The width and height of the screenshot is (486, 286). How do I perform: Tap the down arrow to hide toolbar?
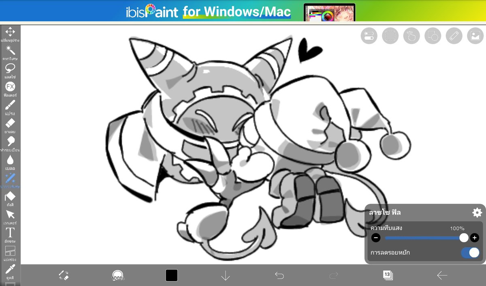tap(226, 276)
